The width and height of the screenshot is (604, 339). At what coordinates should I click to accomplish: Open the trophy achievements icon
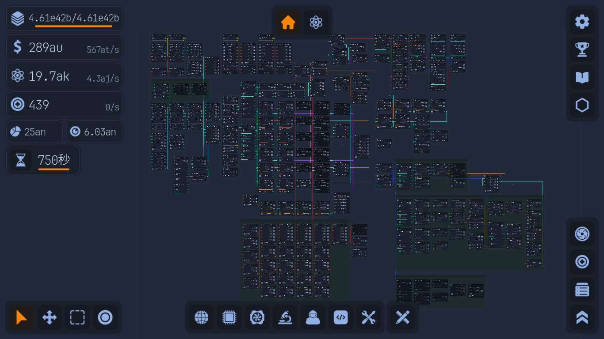tap(582, 49)
